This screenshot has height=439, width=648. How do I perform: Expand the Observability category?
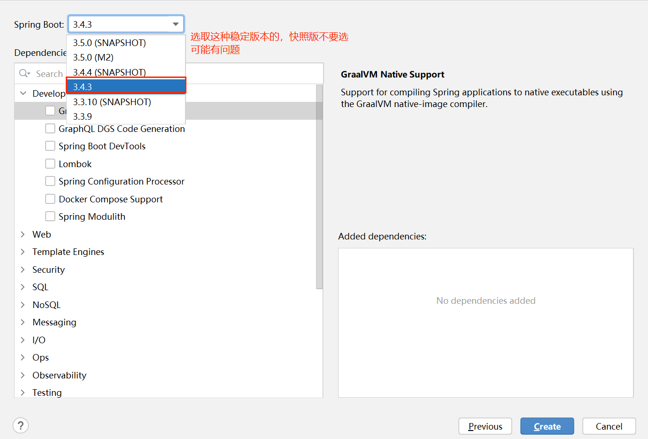[x=23, y=375]
